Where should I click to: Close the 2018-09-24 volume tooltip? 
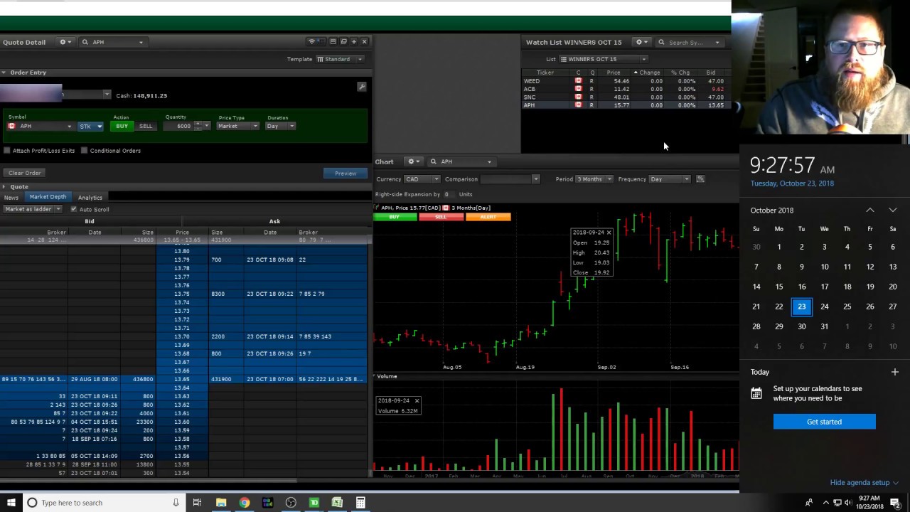pos(417,401)
